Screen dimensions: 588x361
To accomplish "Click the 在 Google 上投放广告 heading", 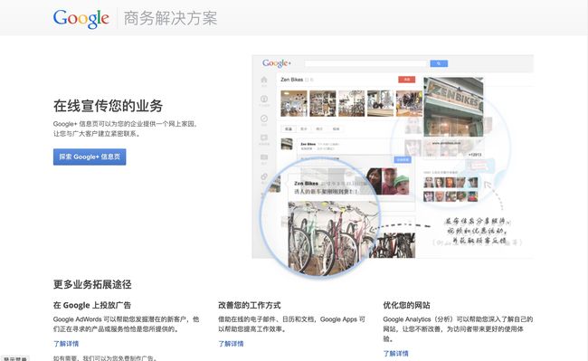I will (92, 305).
